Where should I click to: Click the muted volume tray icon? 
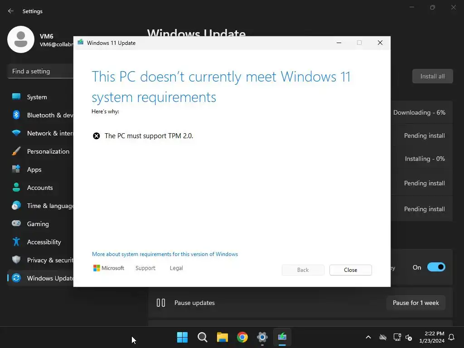(x=409, y=337)
